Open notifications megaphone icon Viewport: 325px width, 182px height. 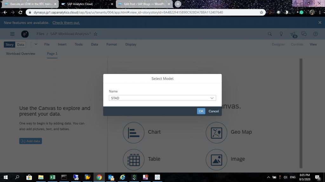pos(293,34)
